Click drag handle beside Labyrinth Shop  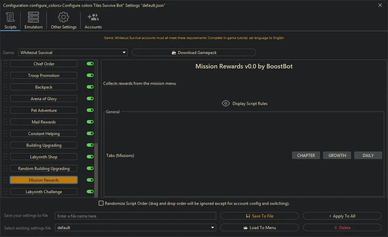tap(5, 157)
